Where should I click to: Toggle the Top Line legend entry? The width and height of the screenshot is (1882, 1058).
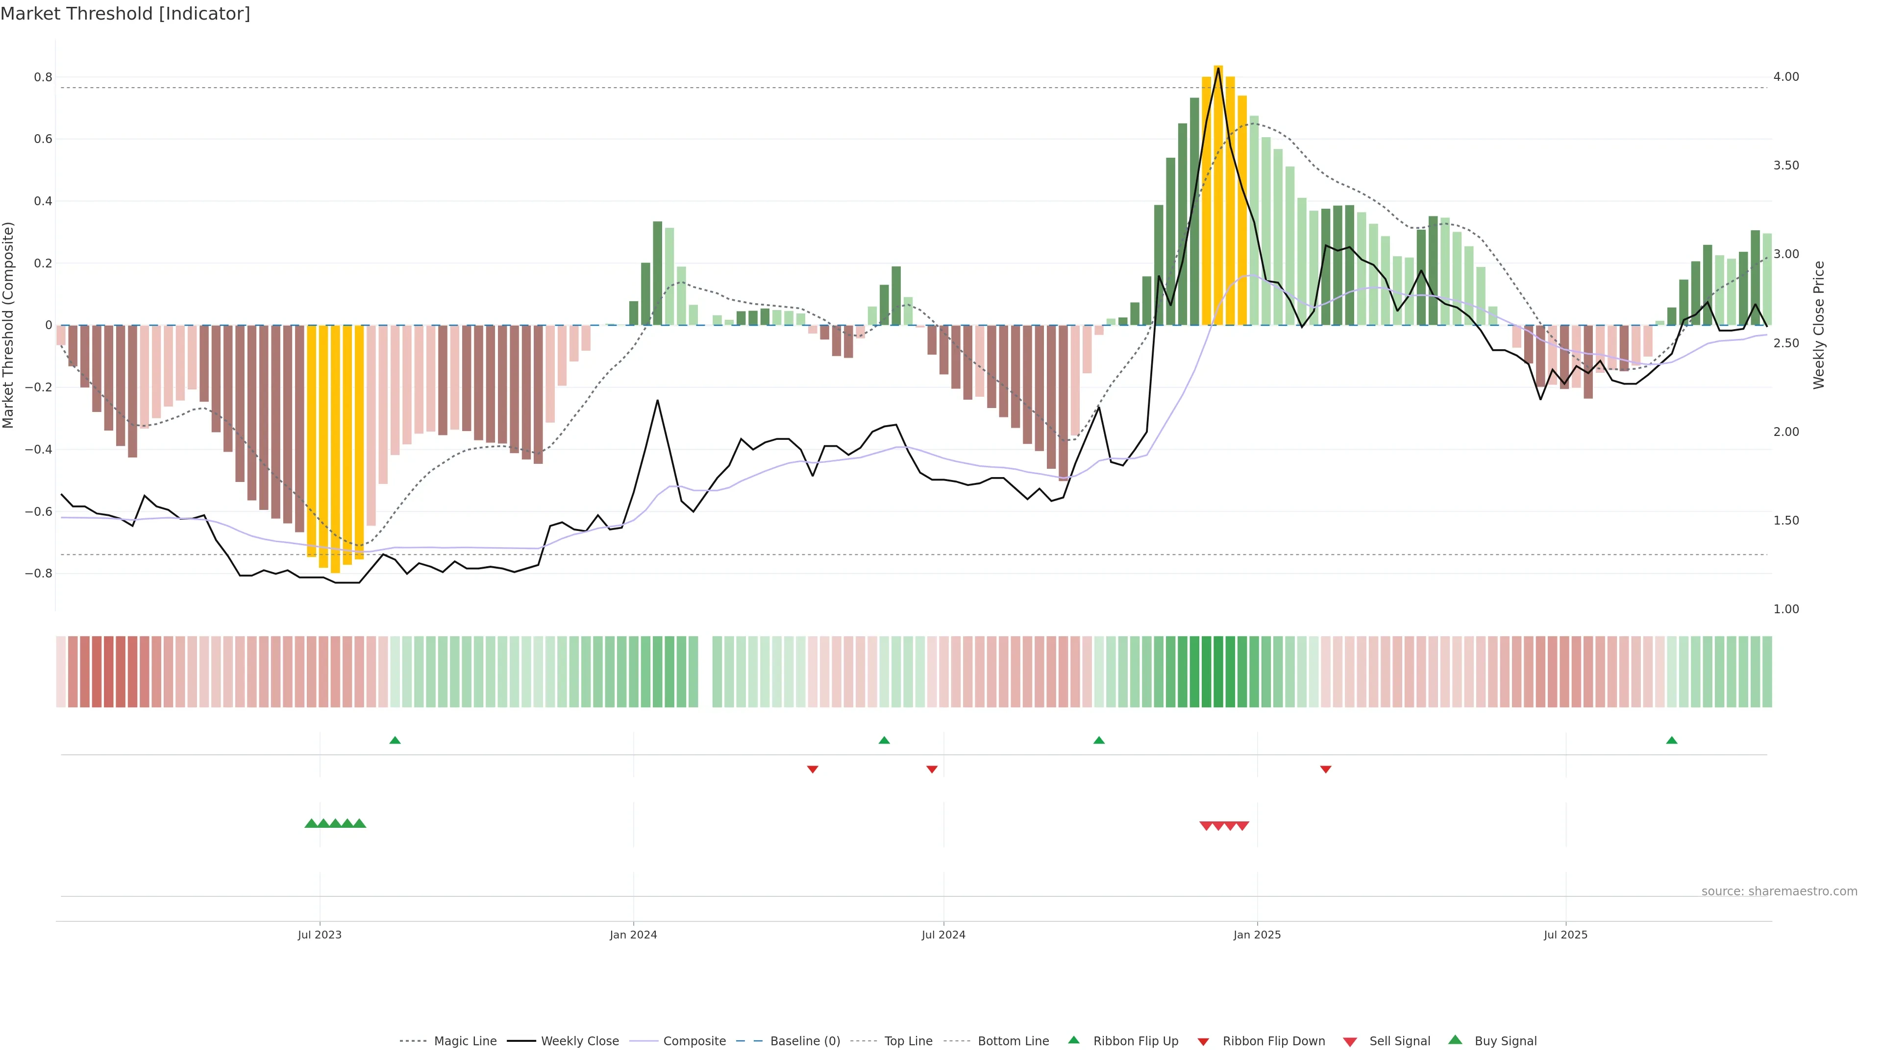click(908, 1041)
